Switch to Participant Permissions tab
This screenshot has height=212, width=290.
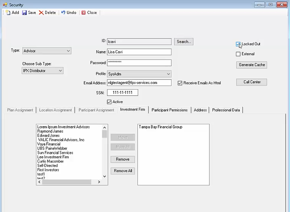tap(170, 110)
